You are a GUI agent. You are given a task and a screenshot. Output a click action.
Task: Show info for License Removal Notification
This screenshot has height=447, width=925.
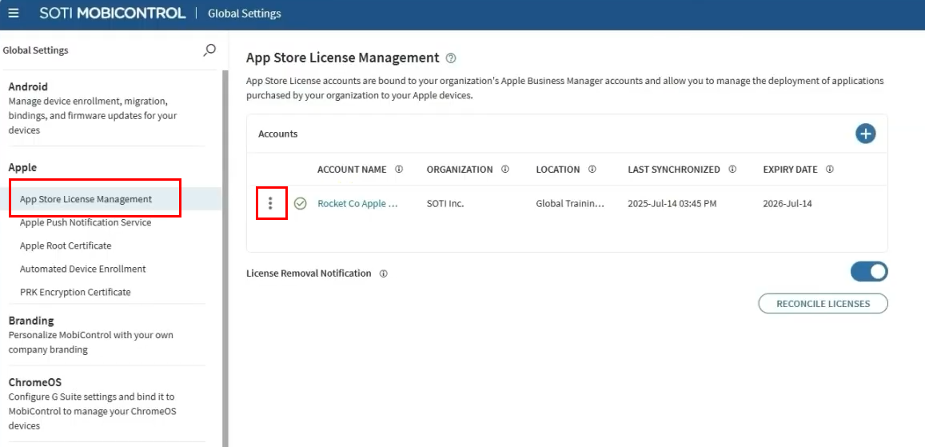pyautogui.click(x=384, y=273)
